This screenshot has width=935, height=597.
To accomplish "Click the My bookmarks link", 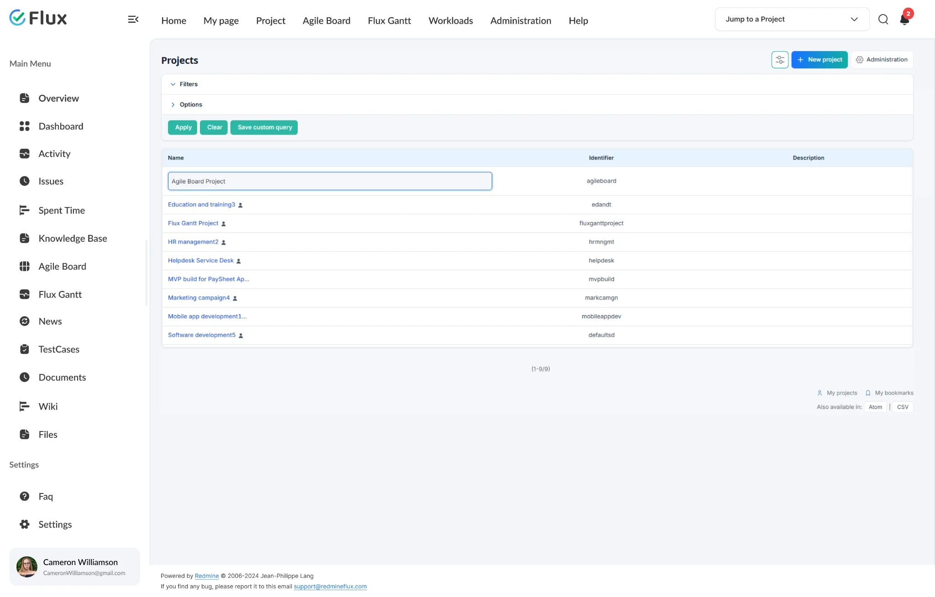I will pos(889,393).
